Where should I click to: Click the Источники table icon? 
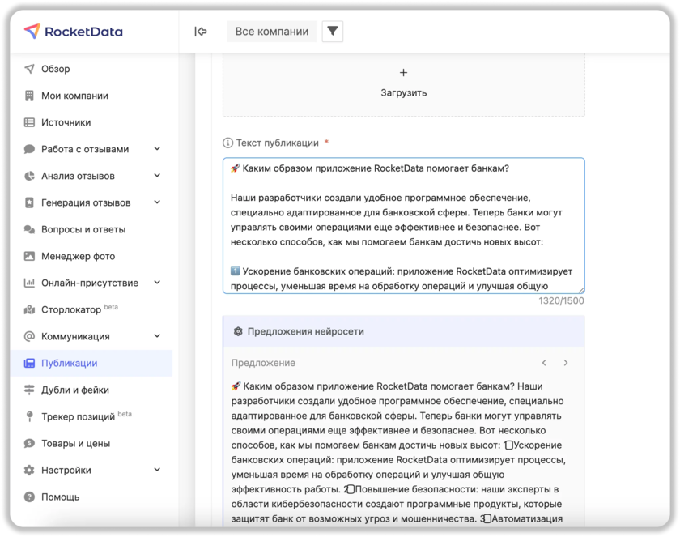point(29,123)
